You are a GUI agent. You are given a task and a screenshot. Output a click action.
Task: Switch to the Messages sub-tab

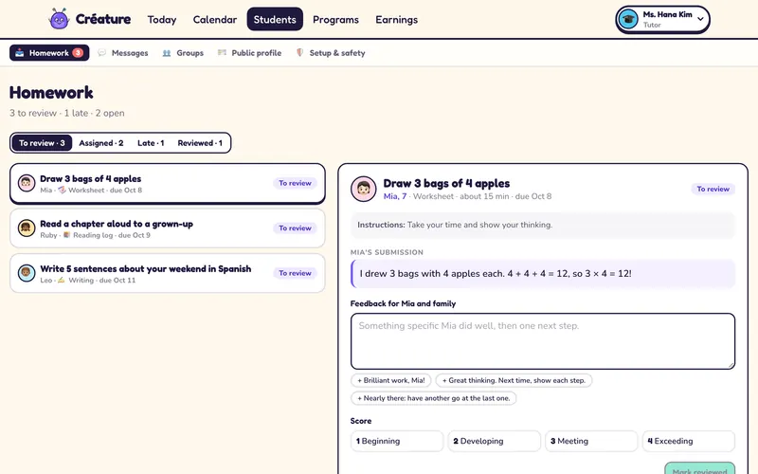(123, 53)
